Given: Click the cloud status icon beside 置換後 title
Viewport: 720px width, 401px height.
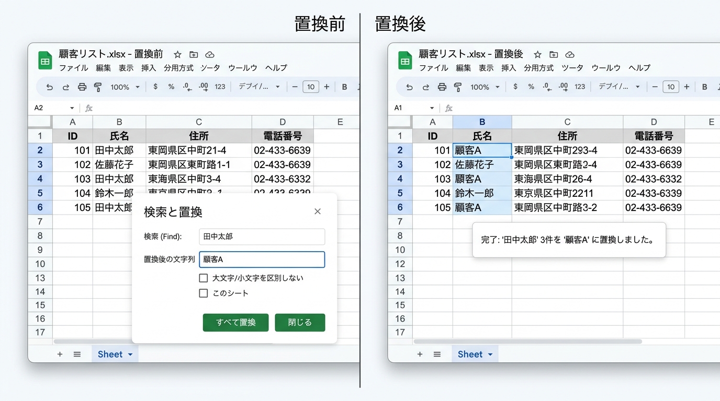Looking at the screenshot, I should point(570,55).
